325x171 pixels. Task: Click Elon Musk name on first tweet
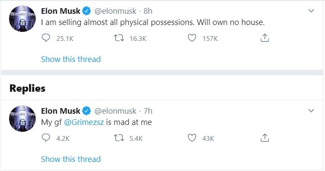coord(60,11)
